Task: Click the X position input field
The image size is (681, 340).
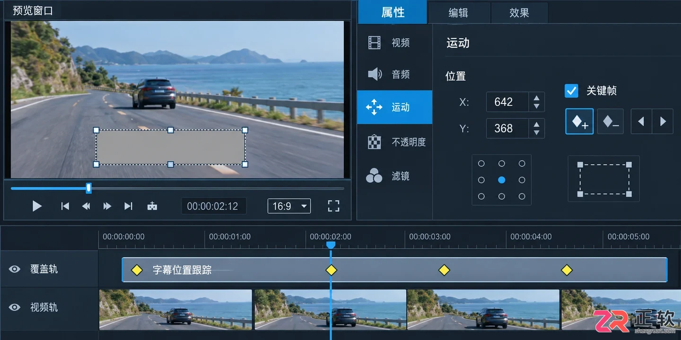Action: [x=507, y=102]
